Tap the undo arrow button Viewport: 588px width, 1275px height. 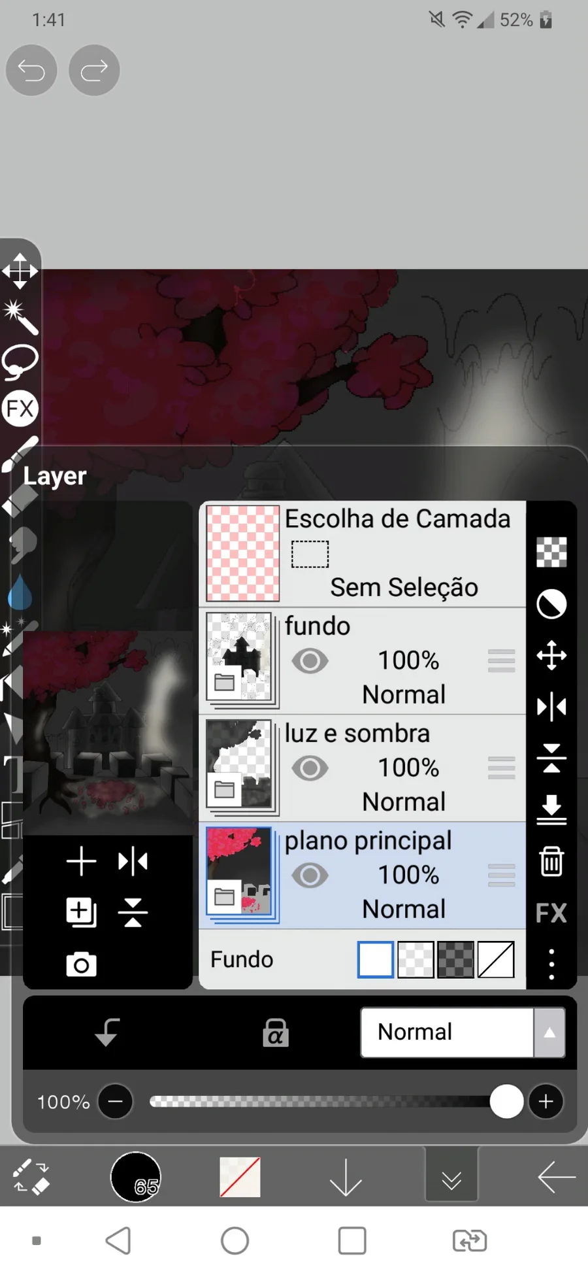pyautogui.click(x=31, y=70)
